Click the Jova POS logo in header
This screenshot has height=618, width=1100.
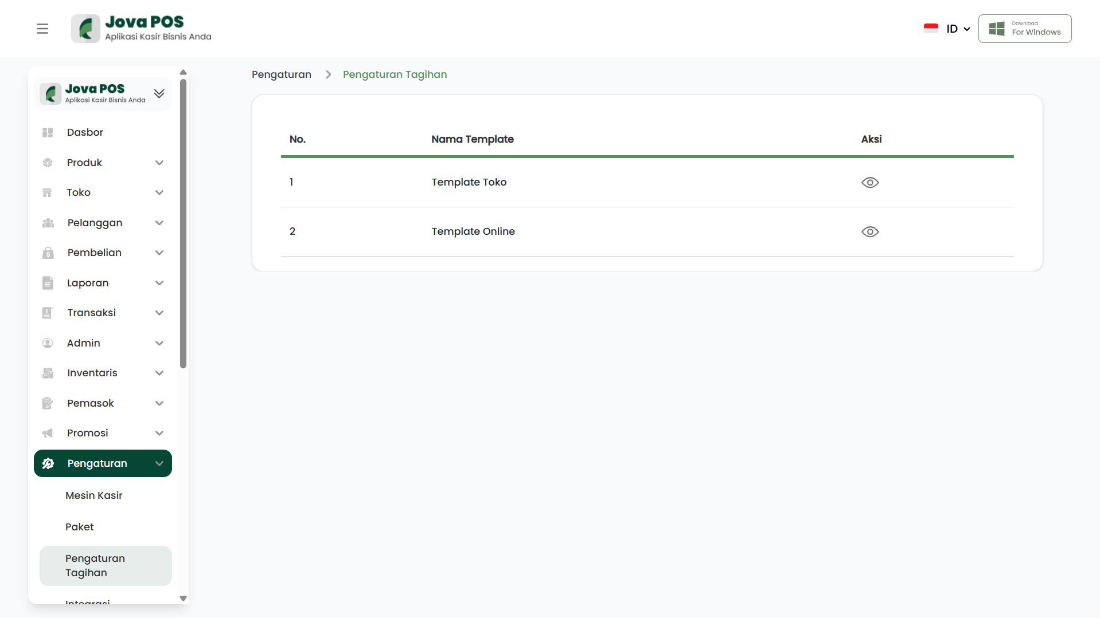142,29
